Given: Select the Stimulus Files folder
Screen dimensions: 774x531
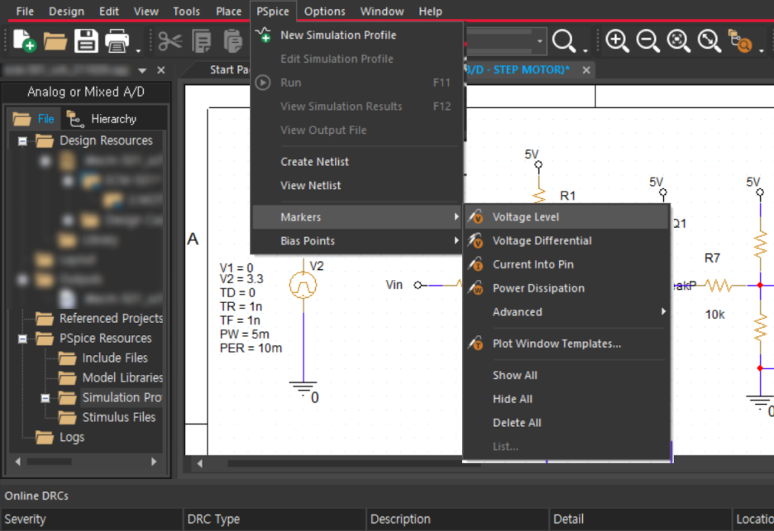Looking at the screenshot, I should tap(107, 417).
